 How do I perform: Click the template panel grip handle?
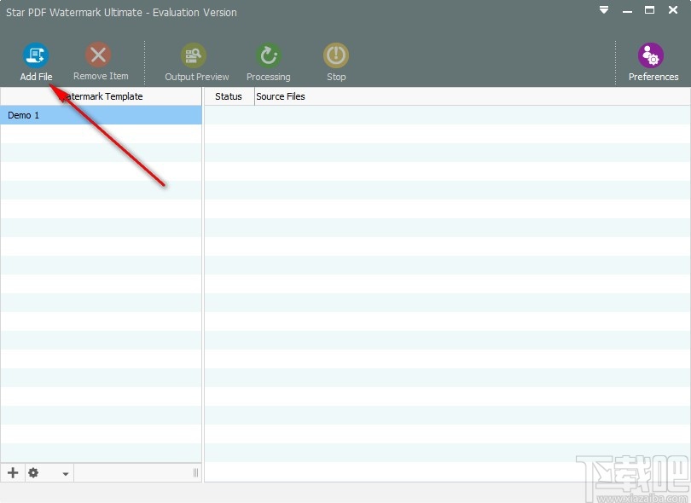click(195, 472)
